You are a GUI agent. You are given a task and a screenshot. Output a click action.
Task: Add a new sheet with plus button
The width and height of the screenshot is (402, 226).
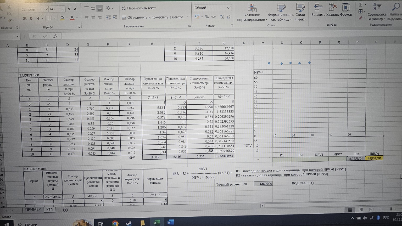[x=65, y=210]
